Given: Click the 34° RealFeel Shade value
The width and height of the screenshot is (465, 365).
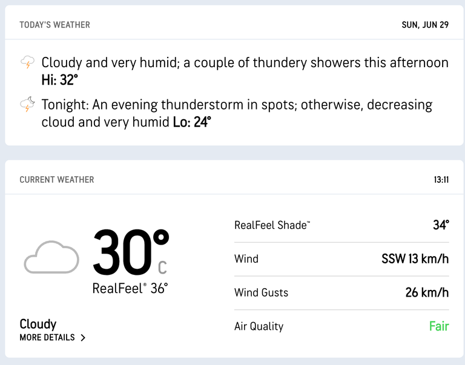Looking at the screenshot, I should pyautogui.click(x=441, y=225).
